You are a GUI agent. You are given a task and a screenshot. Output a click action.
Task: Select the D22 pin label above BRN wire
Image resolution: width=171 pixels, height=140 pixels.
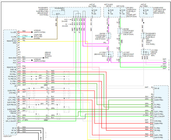point(56,20)
